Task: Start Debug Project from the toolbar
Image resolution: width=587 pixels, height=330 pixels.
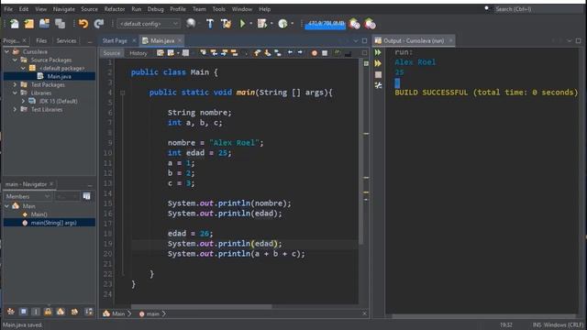Action: (262, 24)
